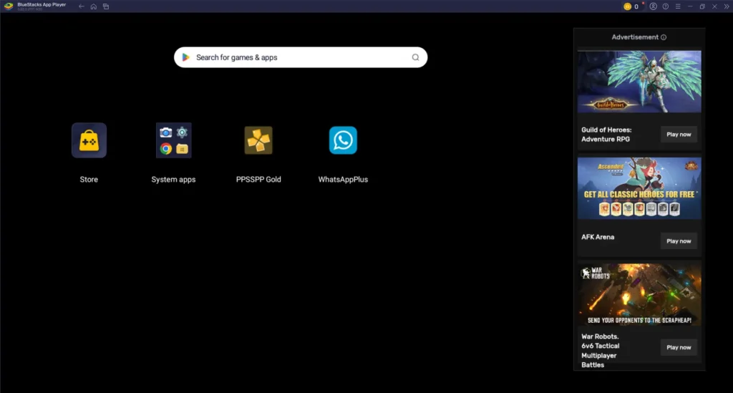Click the Advertisement info icon
This screenshot has height=393, width=733.
click(664, 37)
